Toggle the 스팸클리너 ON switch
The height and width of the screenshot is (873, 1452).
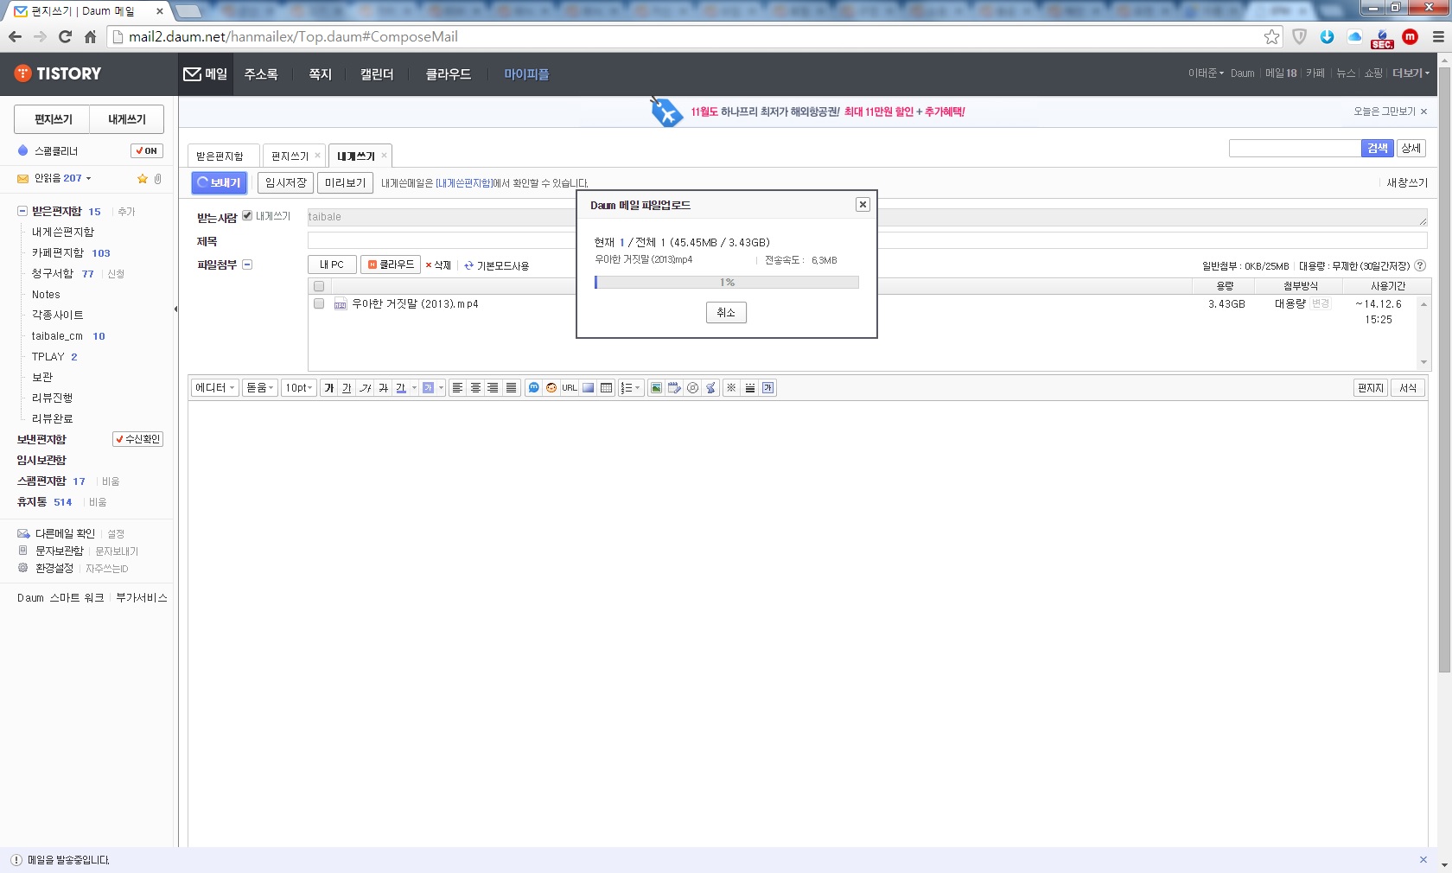pos(147,151)
